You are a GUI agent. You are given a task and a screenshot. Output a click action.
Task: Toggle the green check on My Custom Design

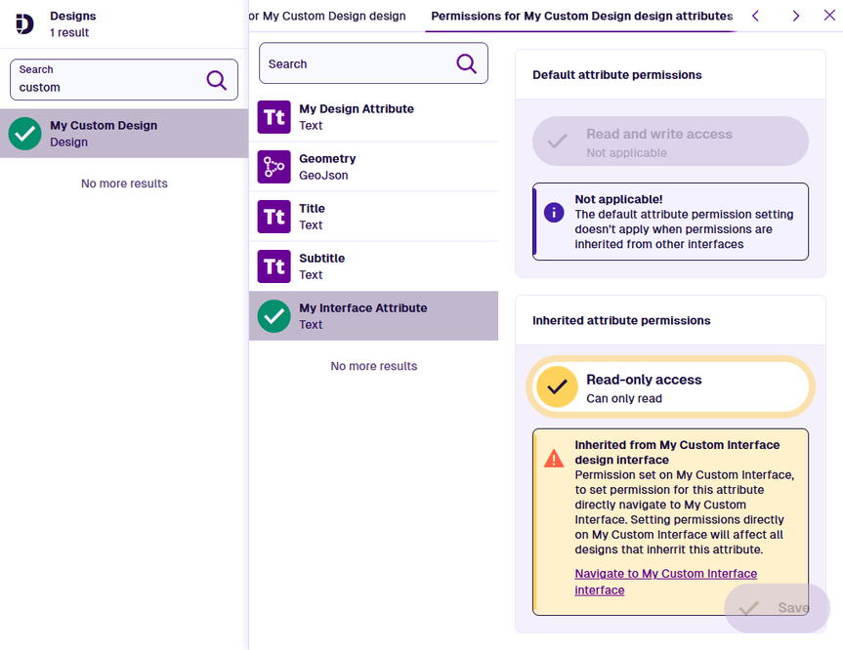24,134
